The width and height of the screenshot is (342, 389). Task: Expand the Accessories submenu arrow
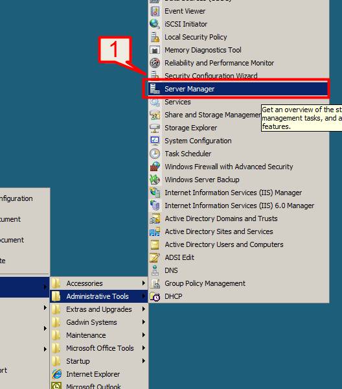(144, 283)
